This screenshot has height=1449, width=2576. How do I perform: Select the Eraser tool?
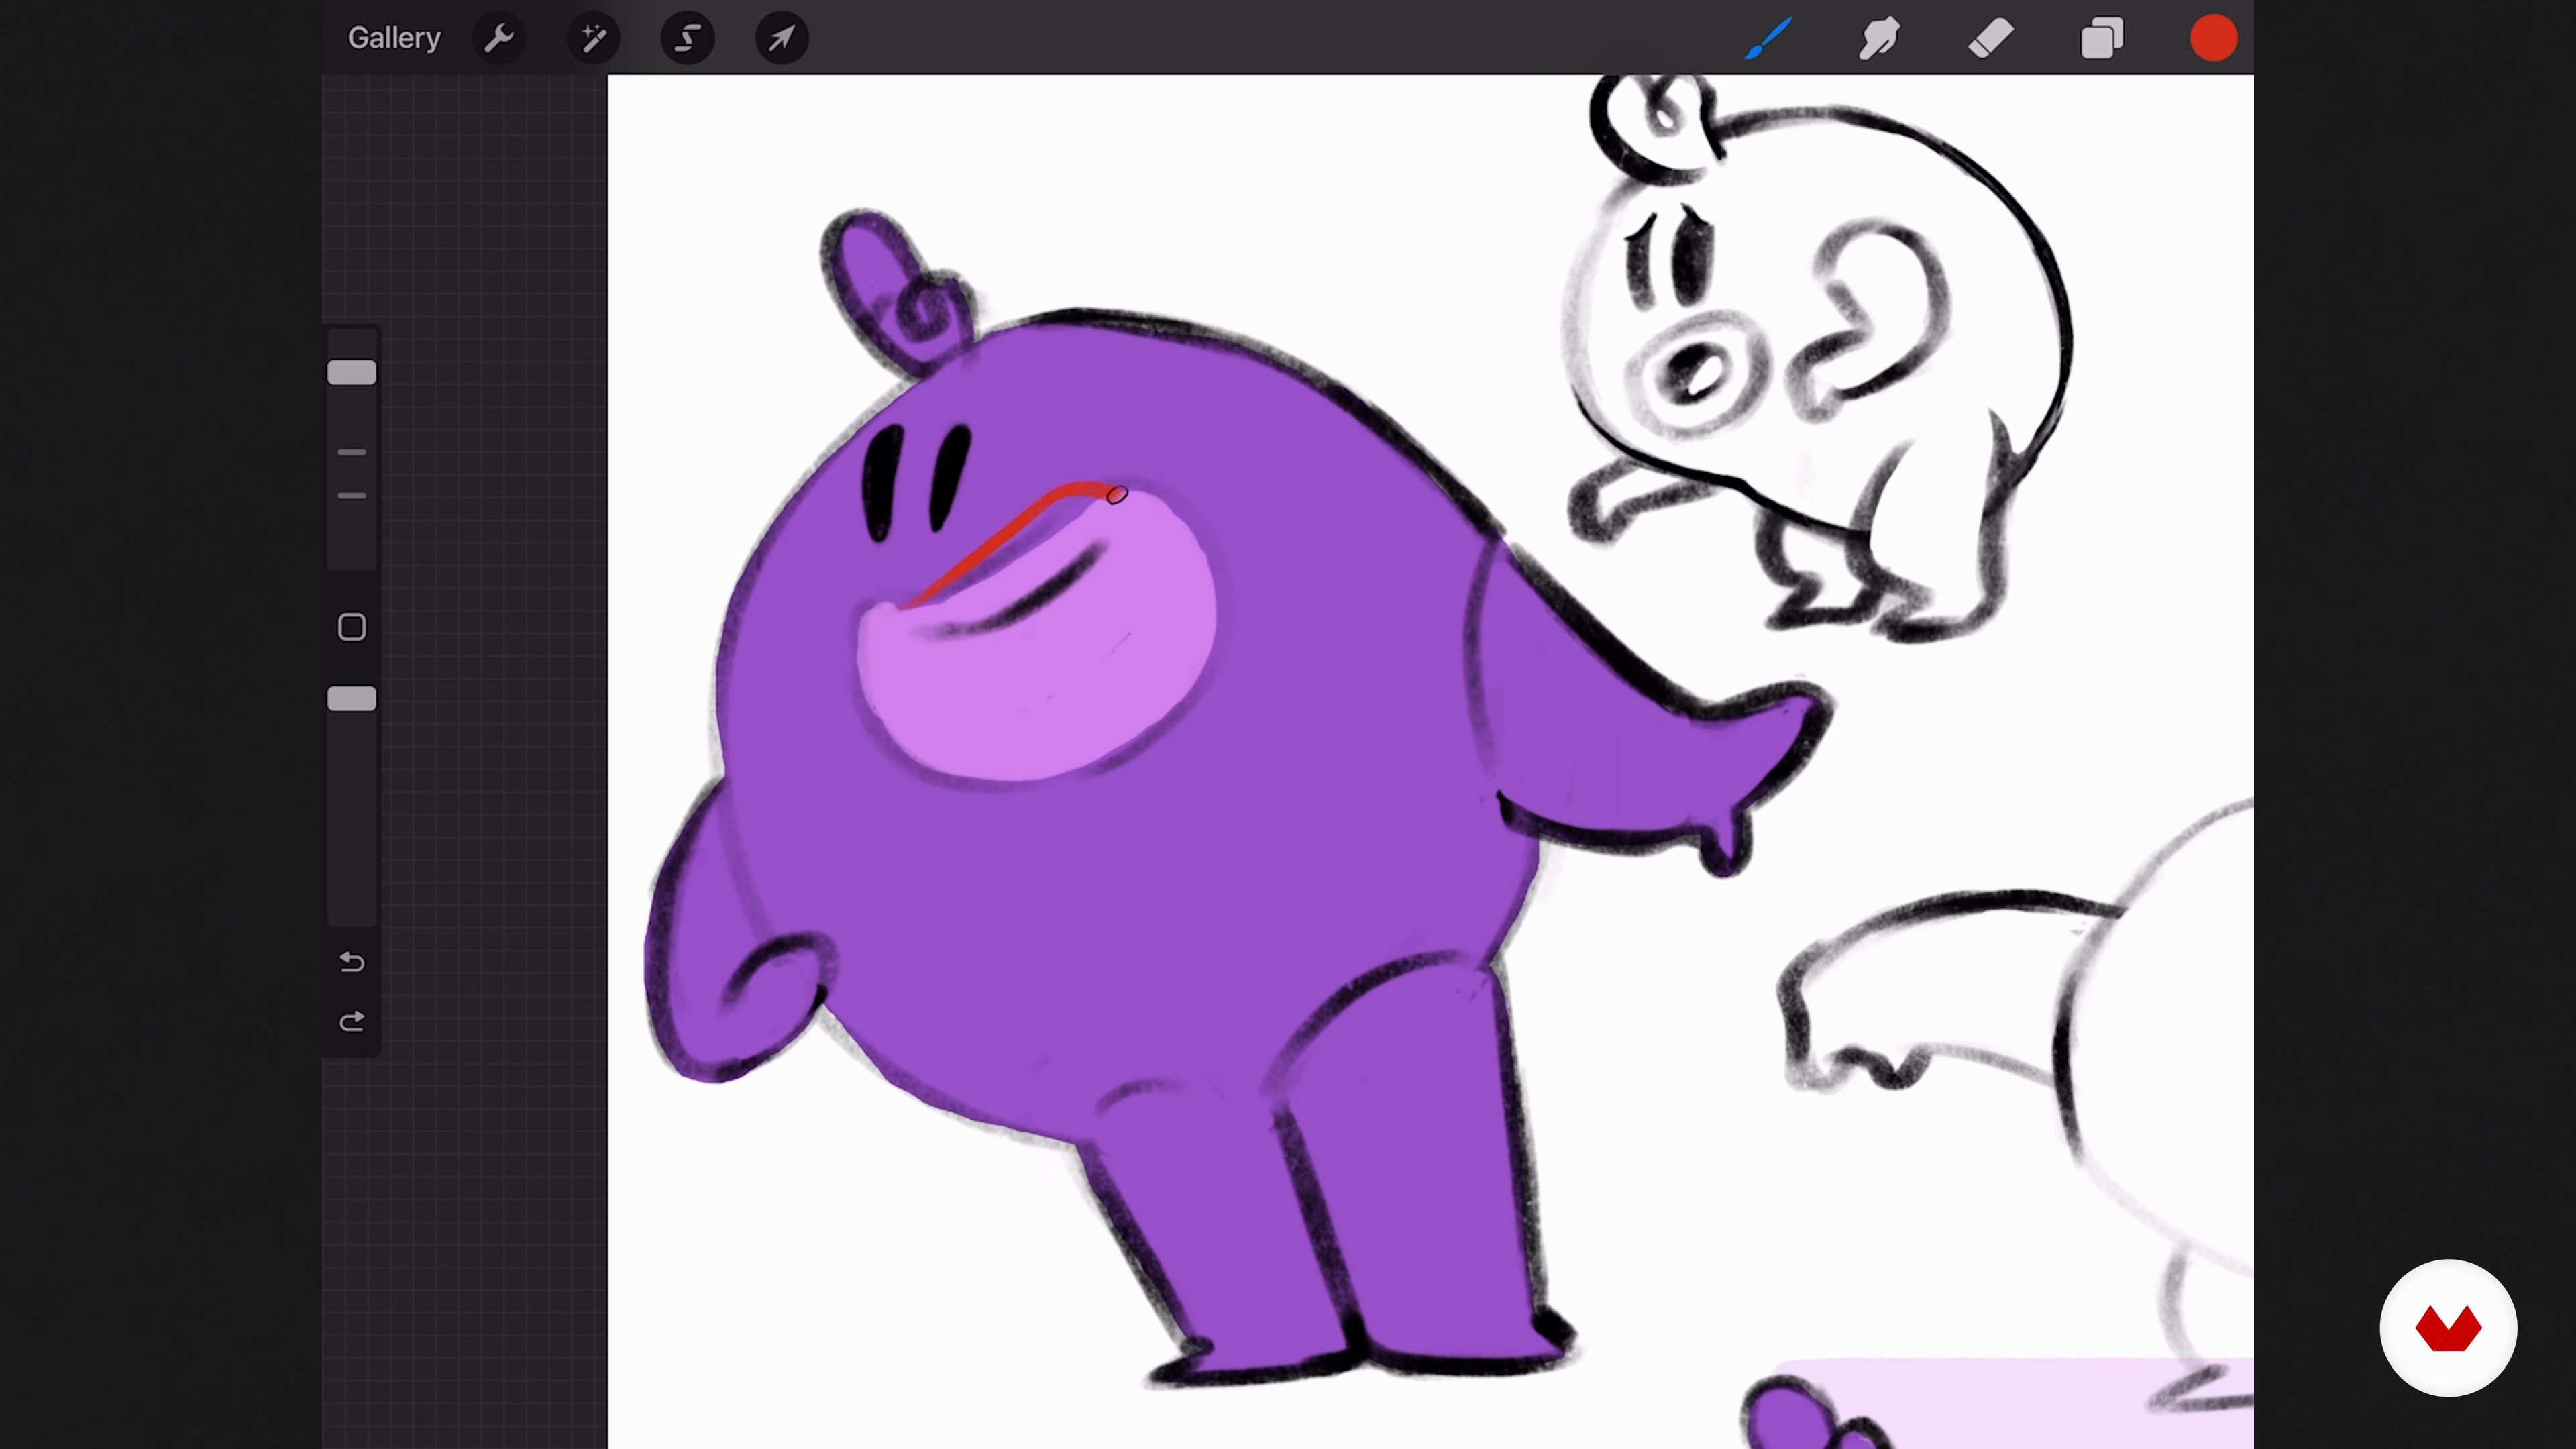click(x=1990, y=38)
